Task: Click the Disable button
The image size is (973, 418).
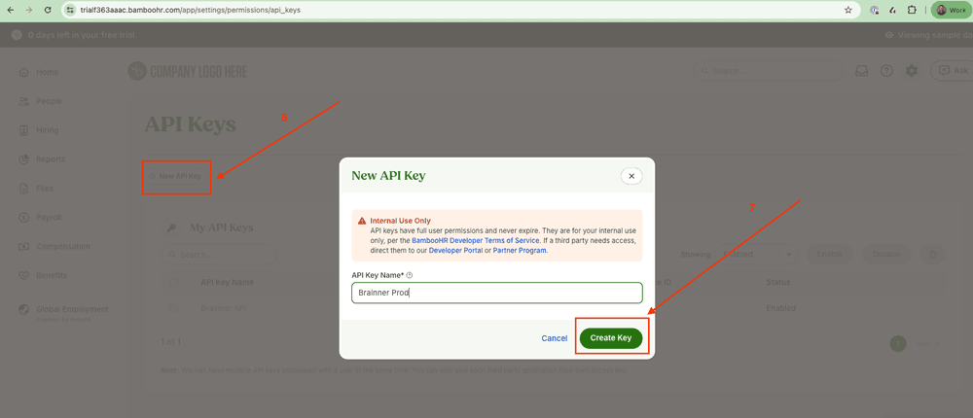Action: point(886,255)
